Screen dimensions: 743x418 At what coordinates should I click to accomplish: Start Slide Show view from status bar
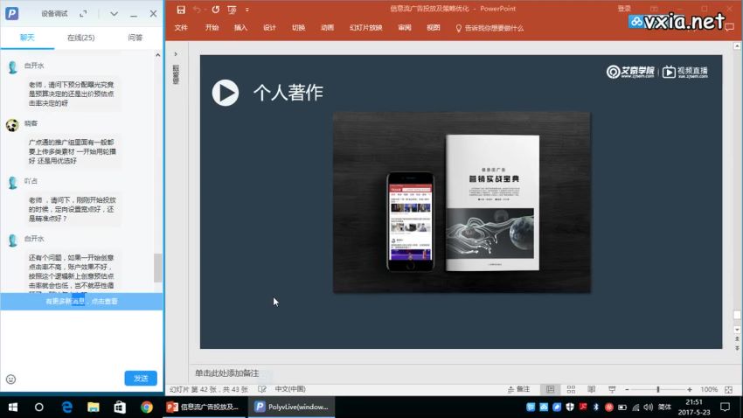pyautogui.click(x=612, y=389)
